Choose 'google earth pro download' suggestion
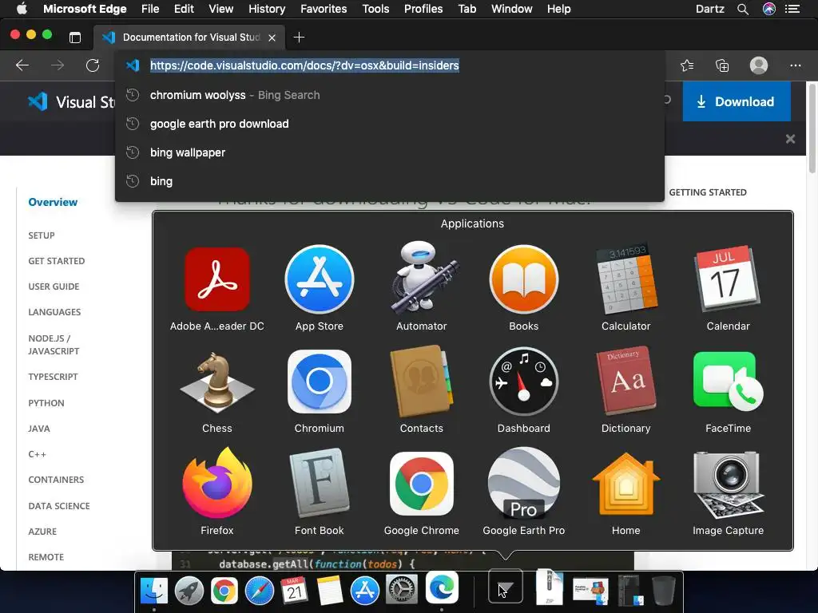Viewport: 818px width, 613px height. tap(390, 124)
